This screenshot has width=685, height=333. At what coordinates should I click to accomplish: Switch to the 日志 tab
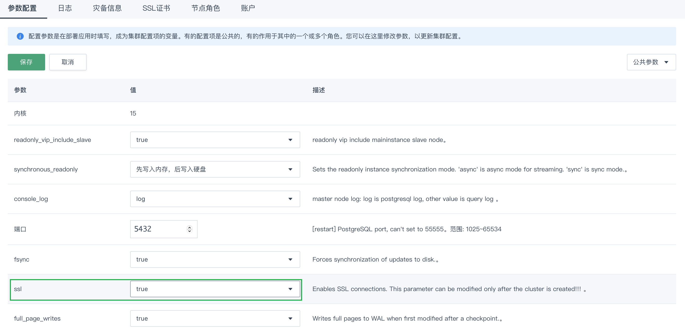[x=65, y=8]
